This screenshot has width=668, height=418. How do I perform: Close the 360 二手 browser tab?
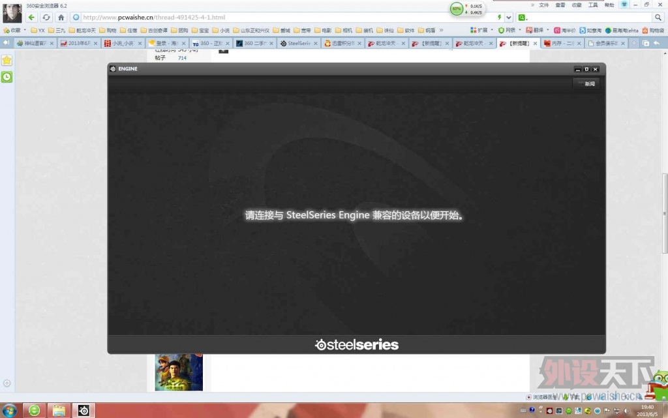coord(271,44)
